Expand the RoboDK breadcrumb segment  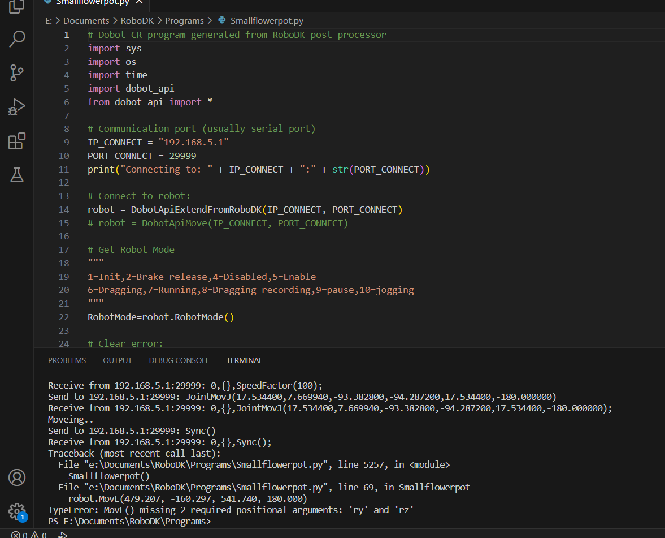point(138,21)
